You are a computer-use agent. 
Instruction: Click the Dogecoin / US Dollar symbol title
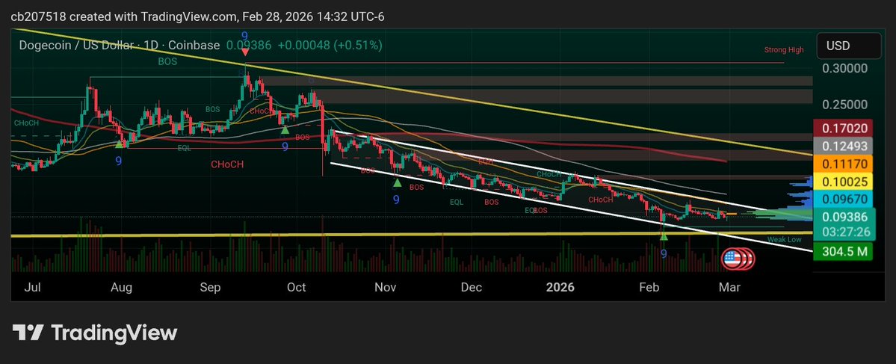click(x=120, y=45)
